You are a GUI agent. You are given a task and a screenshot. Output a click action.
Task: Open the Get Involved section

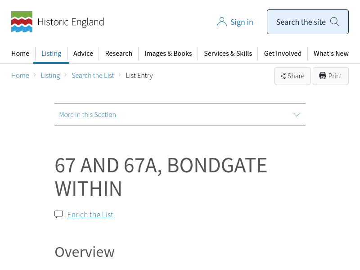283,53
